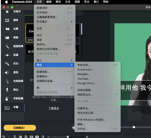This screenshot has height=138, width=151.
Task: Open the 手势效果 gesture effects icon
Action: [x=7, y=98]
